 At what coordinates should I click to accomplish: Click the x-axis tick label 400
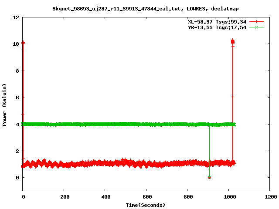pyautogui.click(x=106, y=197)
